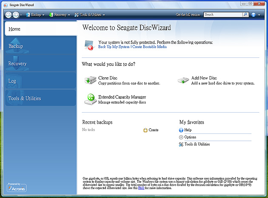
Task: Click the Create backup icon
Action: [145, 130]
